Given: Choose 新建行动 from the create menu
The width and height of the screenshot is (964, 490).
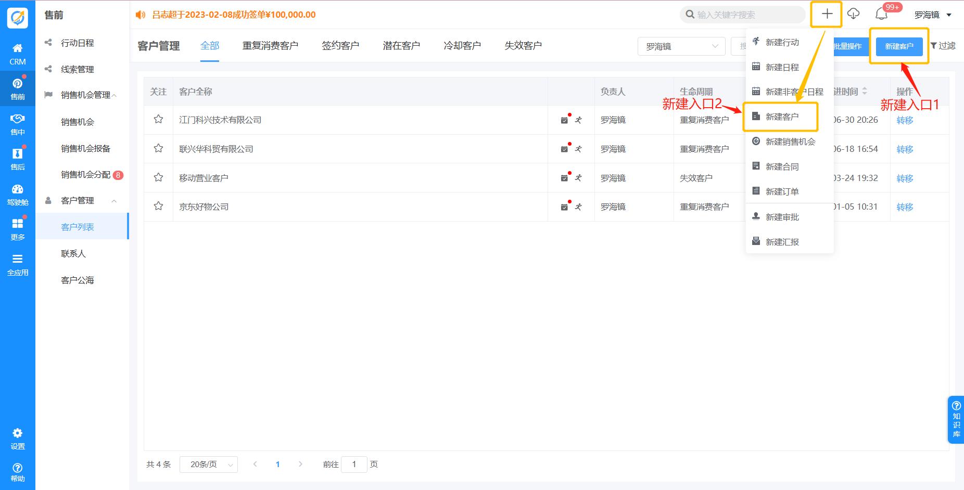Looking at the screenshot, I should (x=790, y=42).
